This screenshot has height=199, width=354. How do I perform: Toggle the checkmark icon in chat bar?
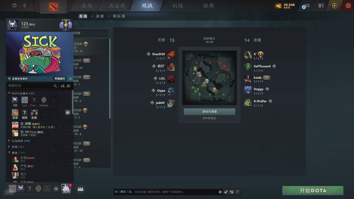click(226, 192)
